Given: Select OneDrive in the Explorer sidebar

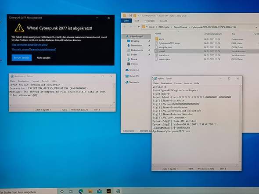Looking at the screenshot, I should [x=134, y=70].
